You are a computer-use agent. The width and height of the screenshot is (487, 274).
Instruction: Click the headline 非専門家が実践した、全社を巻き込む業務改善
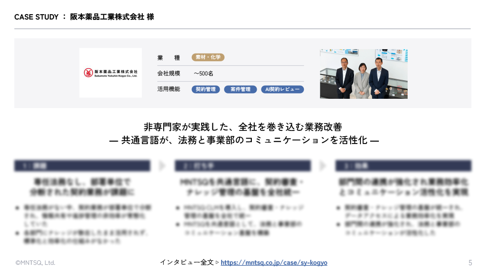coord(243,127)
